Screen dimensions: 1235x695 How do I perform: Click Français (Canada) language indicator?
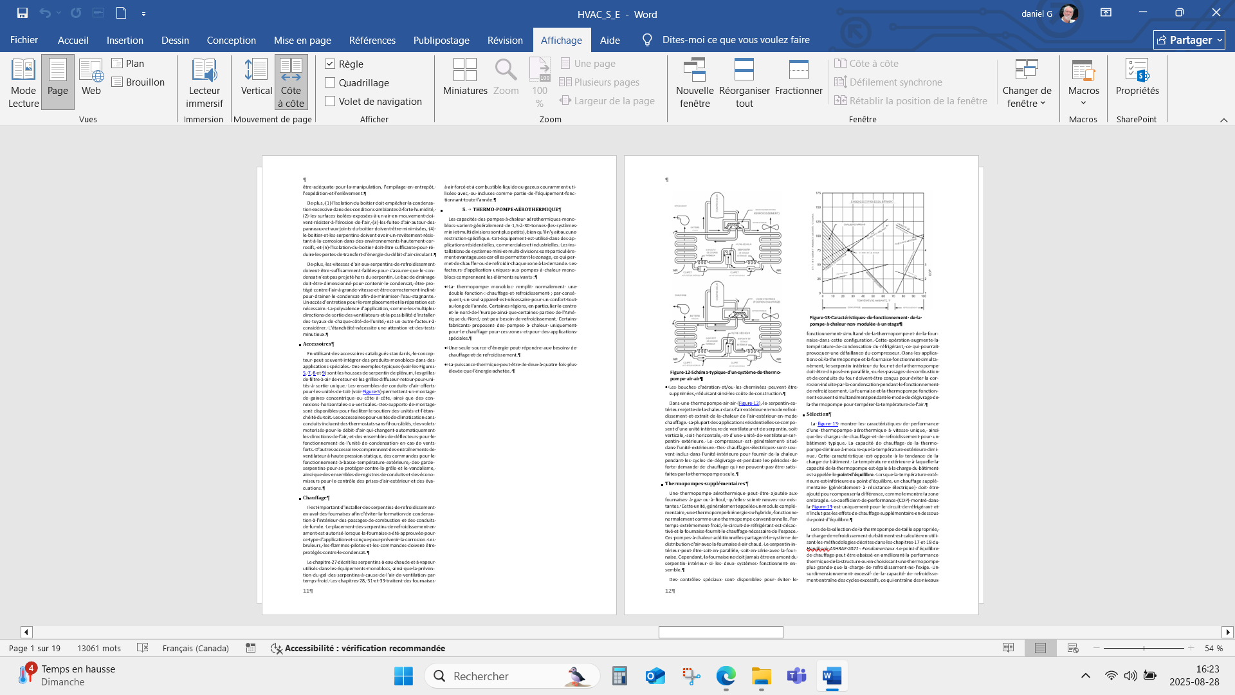(x=196, y=648)
